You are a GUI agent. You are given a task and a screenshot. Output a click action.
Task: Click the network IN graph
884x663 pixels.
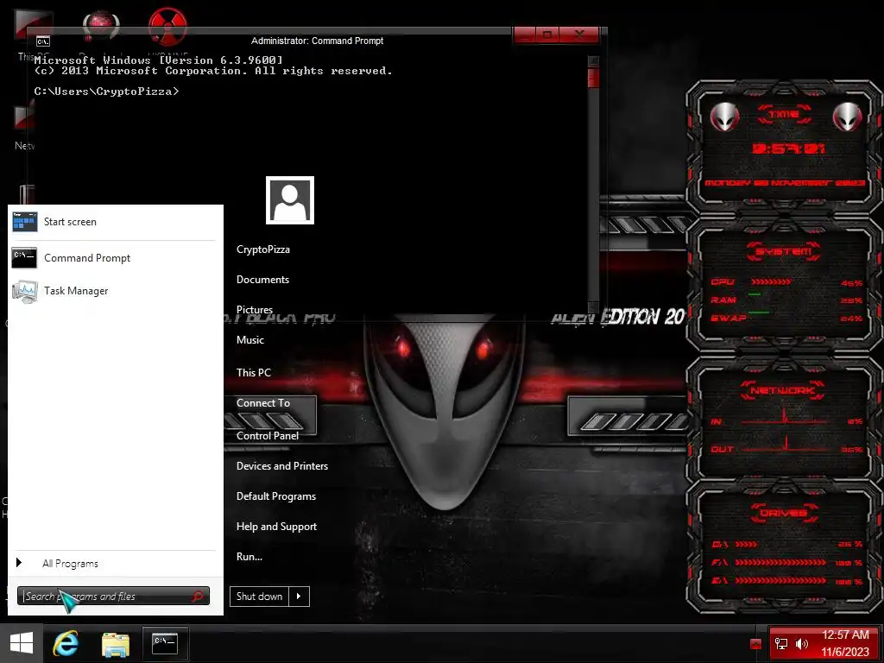coord(784,418)
